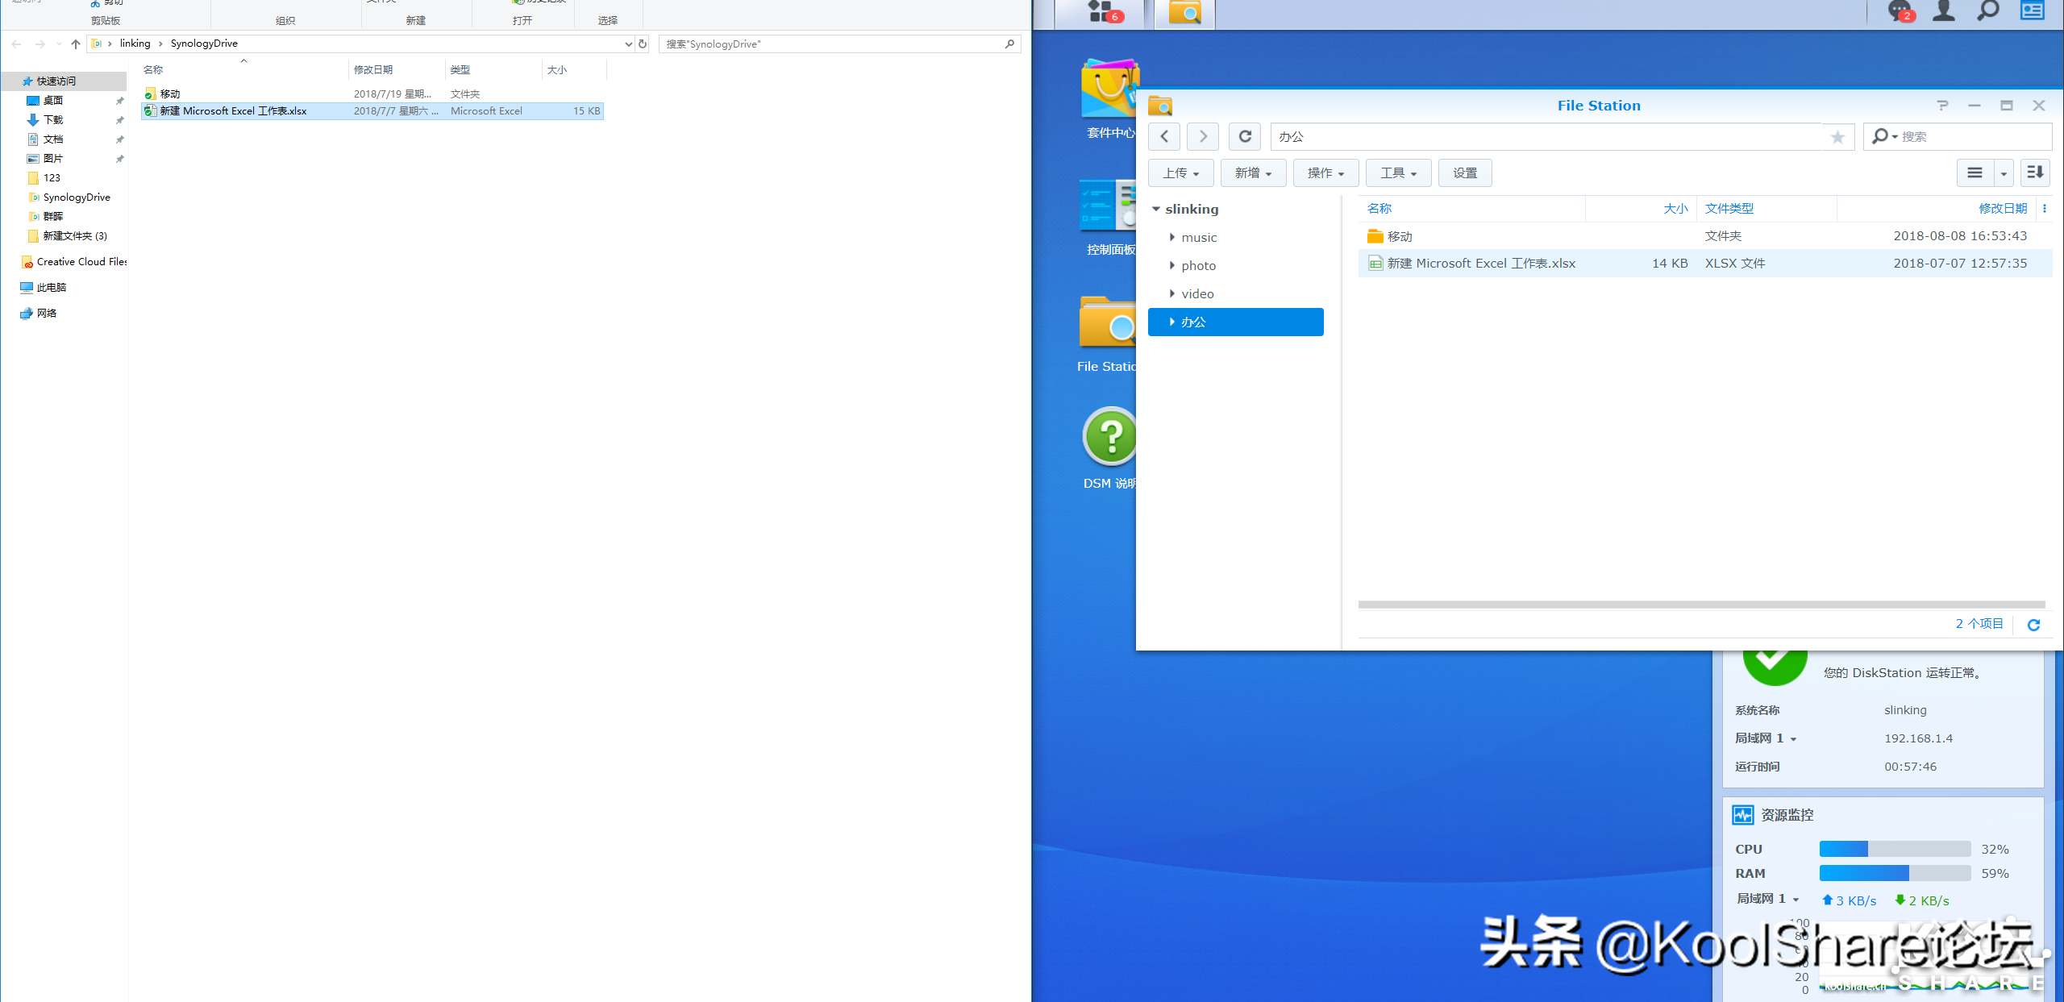The image size is (2064, 1002).
Task: Select the video folder in tree
Action: pos(1197,293)
